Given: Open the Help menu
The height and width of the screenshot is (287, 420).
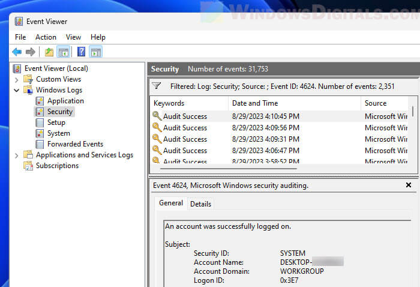Looking at the screenshot, I should [x=98, y=37].
